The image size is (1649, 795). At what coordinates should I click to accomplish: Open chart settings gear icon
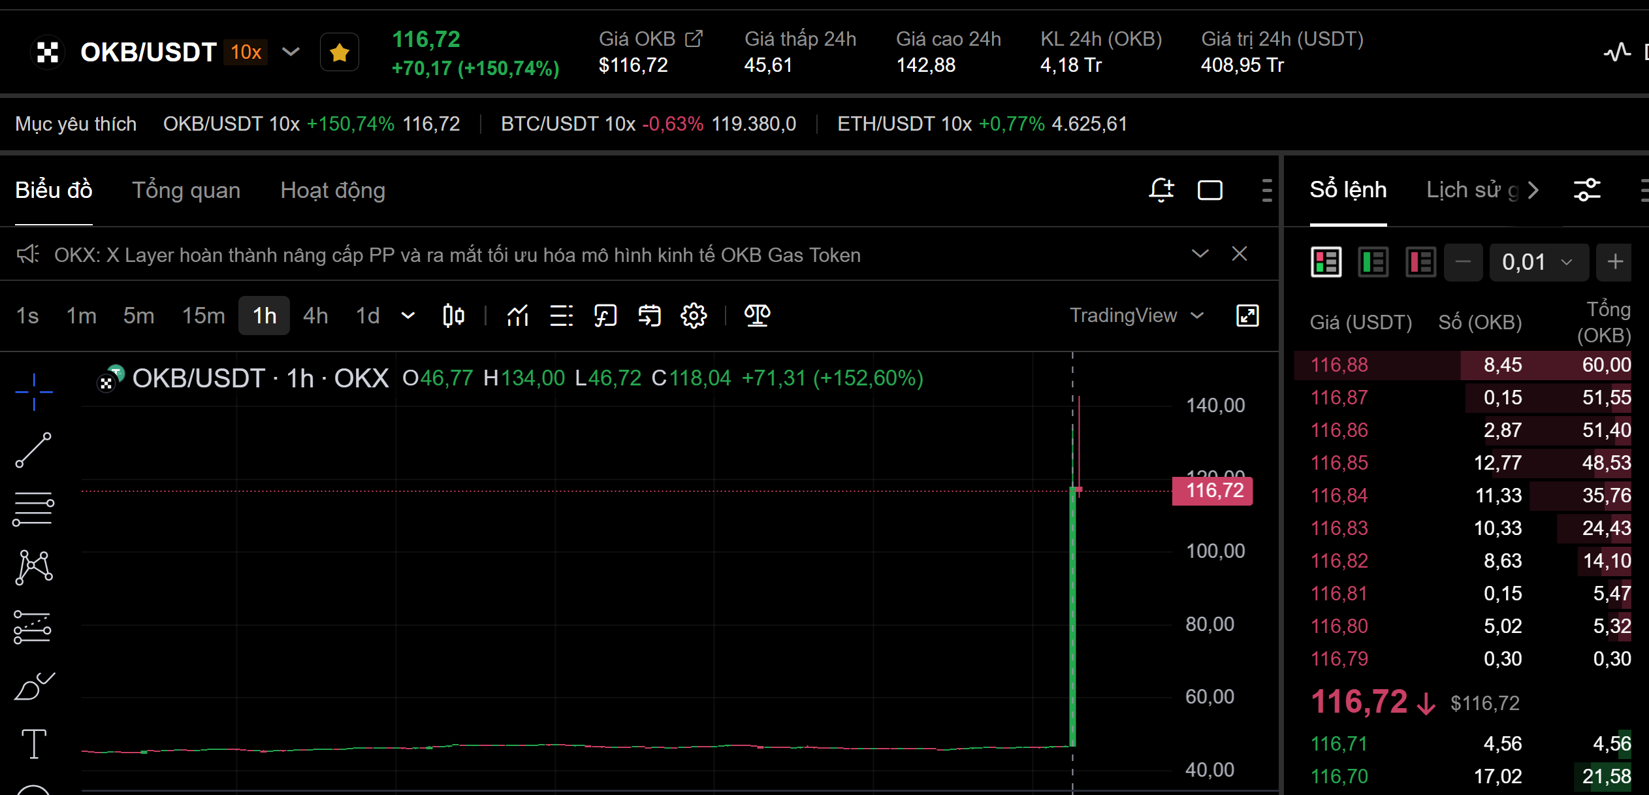(694, 316)
